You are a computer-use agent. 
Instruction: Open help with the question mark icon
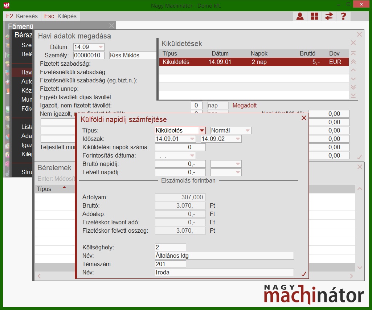click(x=343, y=16)
